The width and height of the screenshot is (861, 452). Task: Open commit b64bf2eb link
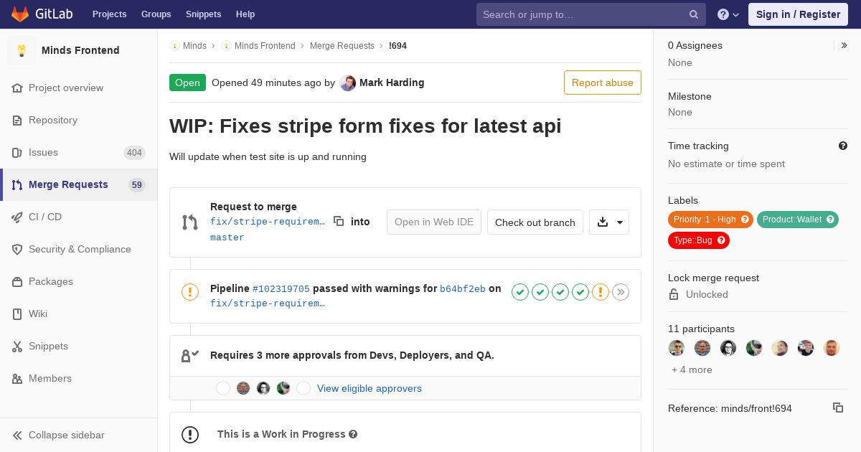pyautogui.click(x=463, y=289)
